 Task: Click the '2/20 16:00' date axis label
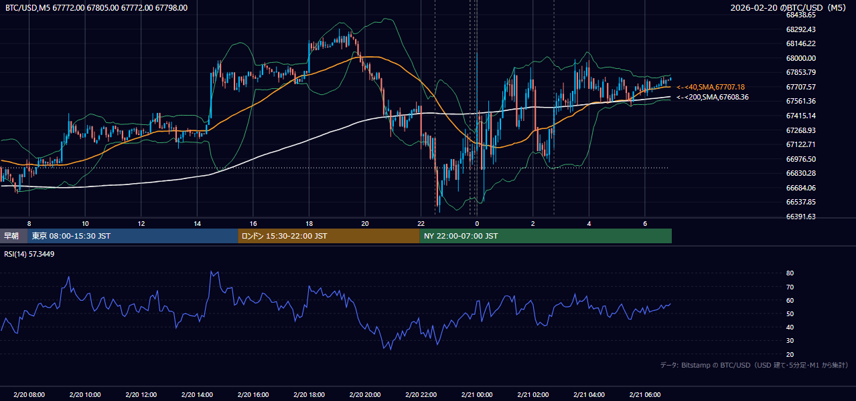[x=253, y=395]
